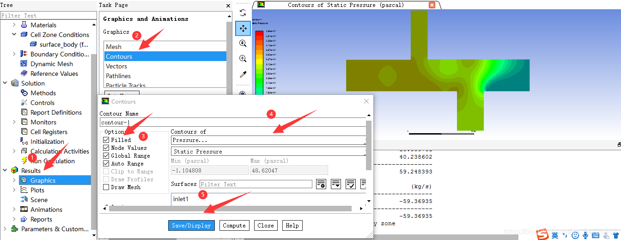Image resolution: width=621 pixels, height=240 pixels.
Task: Select Graphics item under Results
Action: tap(55, 180)
